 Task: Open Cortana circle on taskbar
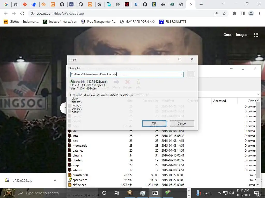click(x=104, y=193)
